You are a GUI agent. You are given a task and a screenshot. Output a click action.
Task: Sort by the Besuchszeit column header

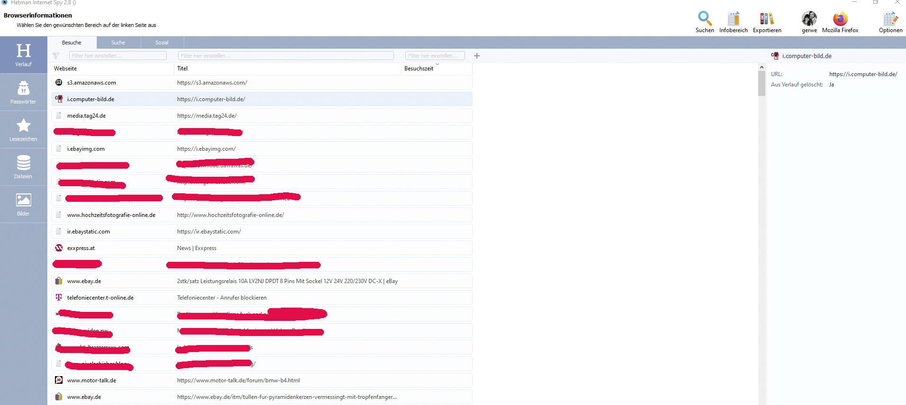tap(437, 69)
